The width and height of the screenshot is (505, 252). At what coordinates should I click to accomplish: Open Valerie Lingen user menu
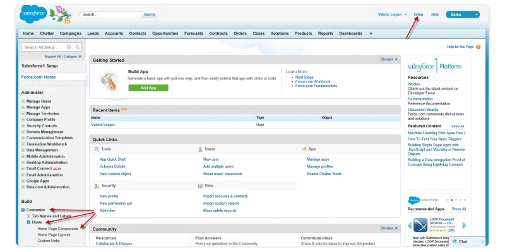tap(392, 14)
